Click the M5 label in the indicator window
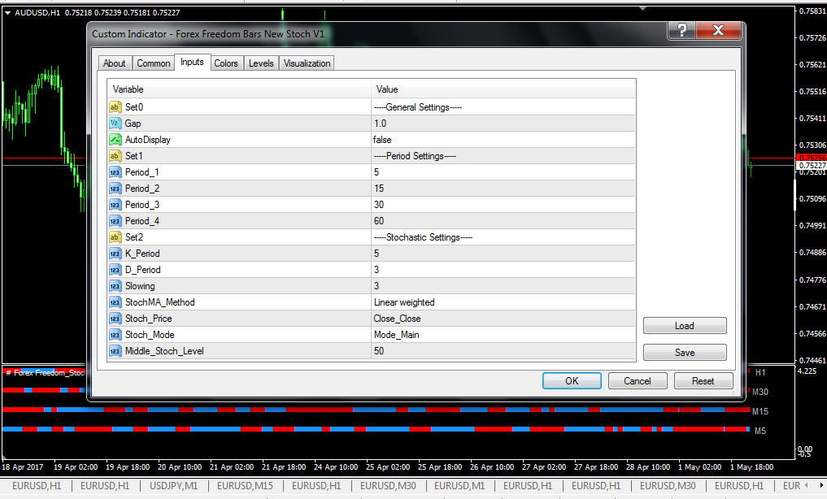The image size is (827, 499). 760,431
